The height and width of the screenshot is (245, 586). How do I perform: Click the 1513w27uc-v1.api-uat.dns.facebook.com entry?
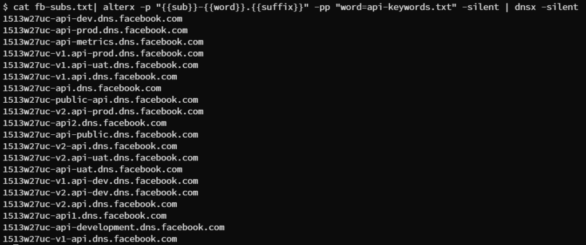coord(101,65)
